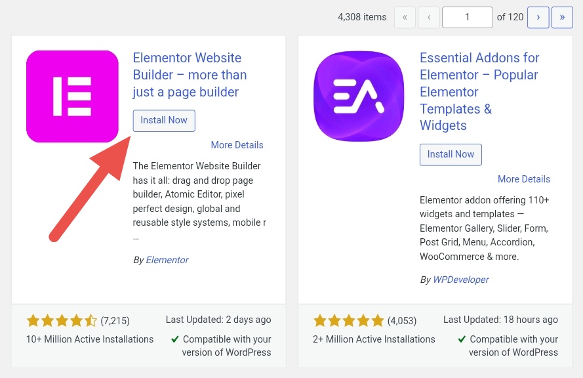This screenshot has width=583, height=378.
Task: Jump to the last page of results
Action: pos(562,17)
